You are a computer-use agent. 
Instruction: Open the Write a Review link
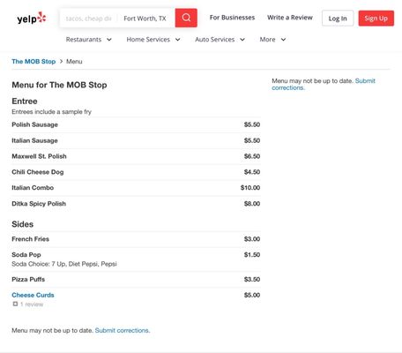290,18
